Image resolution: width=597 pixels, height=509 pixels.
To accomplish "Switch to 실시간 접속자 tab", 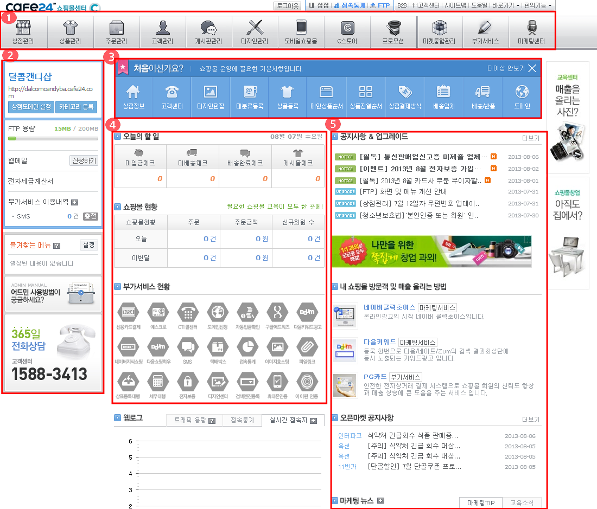I will click(x=293, y=420).
